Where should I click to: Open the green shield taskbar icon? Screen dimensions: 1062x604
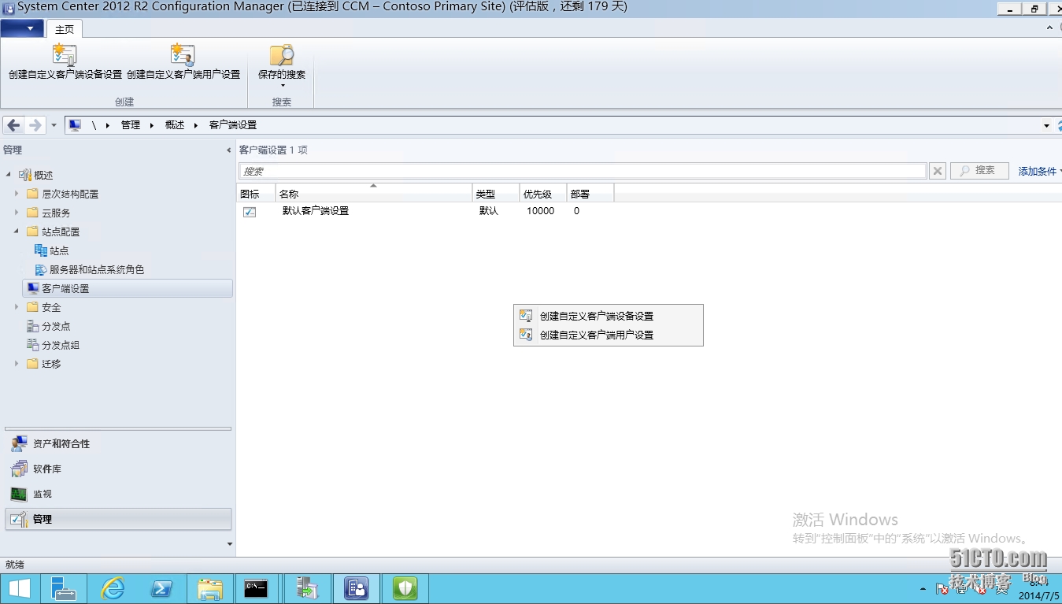point(405,588)
